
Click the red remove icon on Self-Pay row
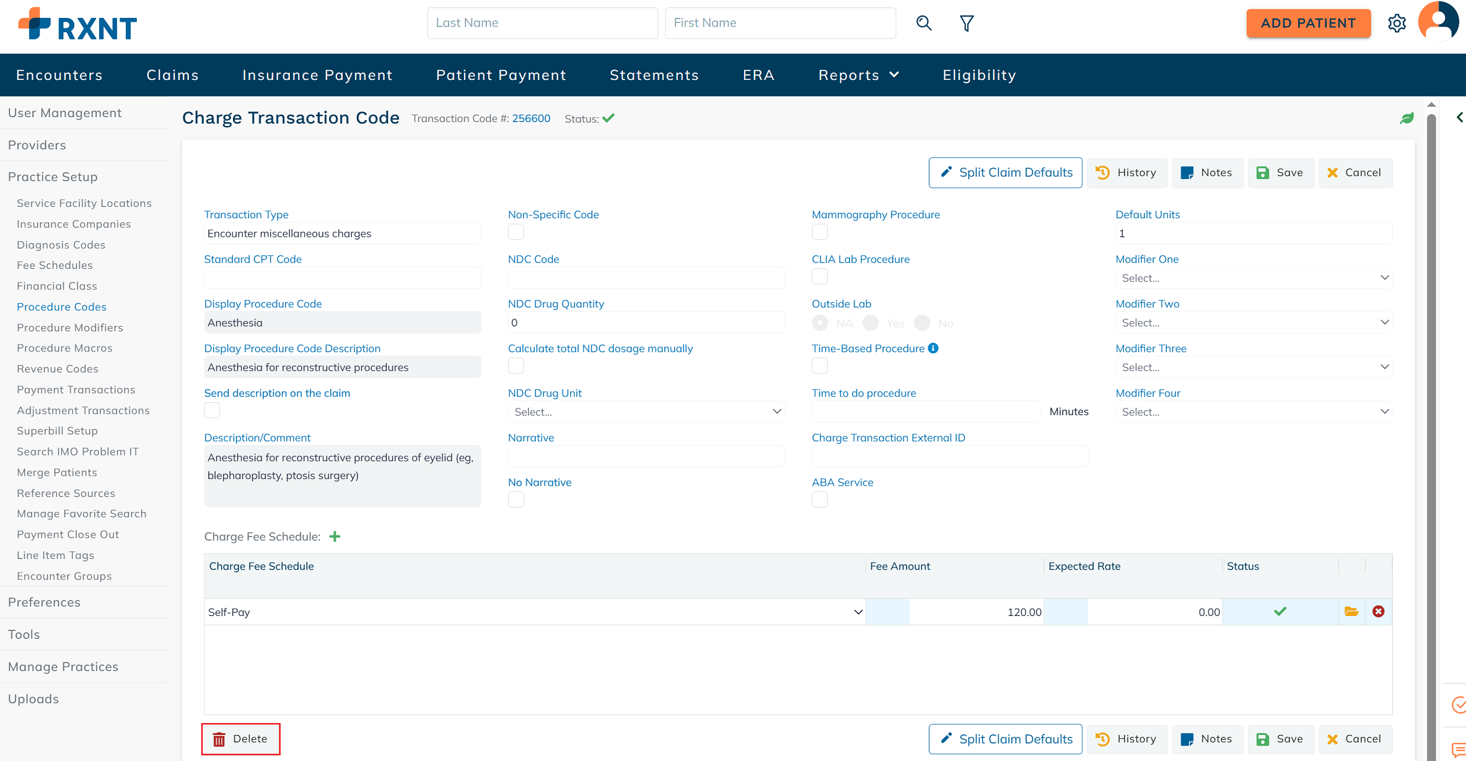(1379, 612)
